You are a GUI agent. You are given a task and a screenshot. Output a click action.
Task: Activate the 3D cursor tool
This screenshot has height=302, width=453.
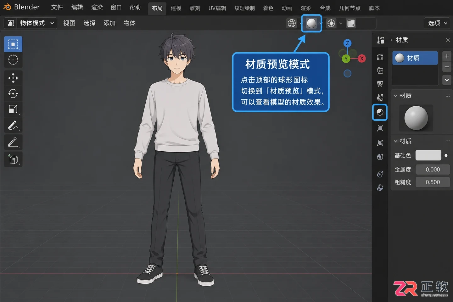pos(13,60)
